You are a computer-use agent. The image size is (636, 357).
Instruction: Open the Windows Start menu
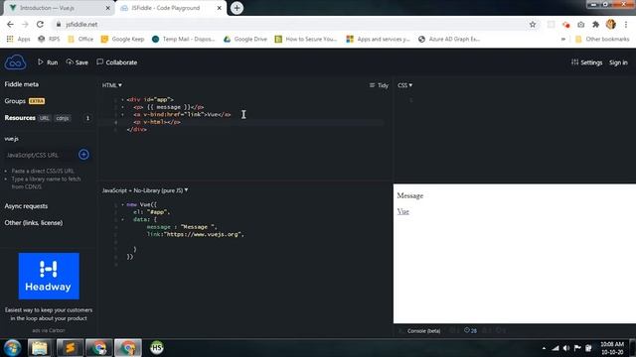pyautogui.click(x=12, y=348)
